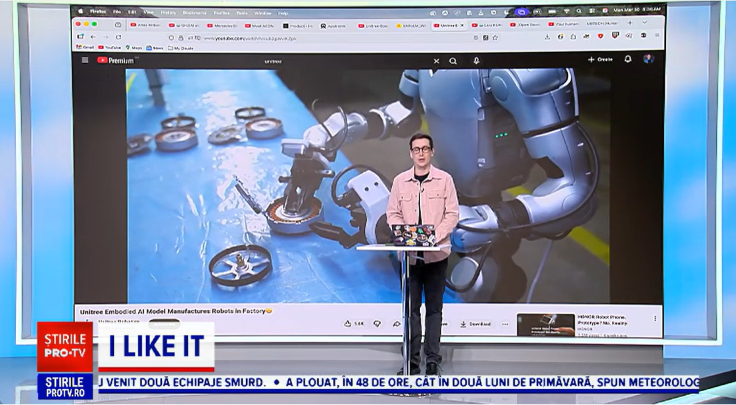Reload the page in Firefox
The image size is (736, 405).
[x=119, y=37]
